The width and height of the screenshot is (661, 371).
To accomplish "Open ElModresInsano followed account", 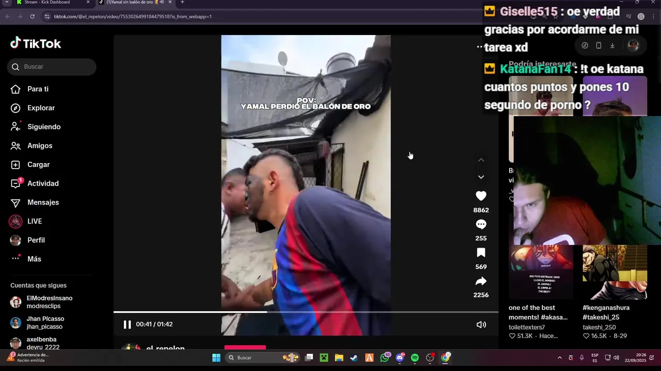I will tap(42, 302).
